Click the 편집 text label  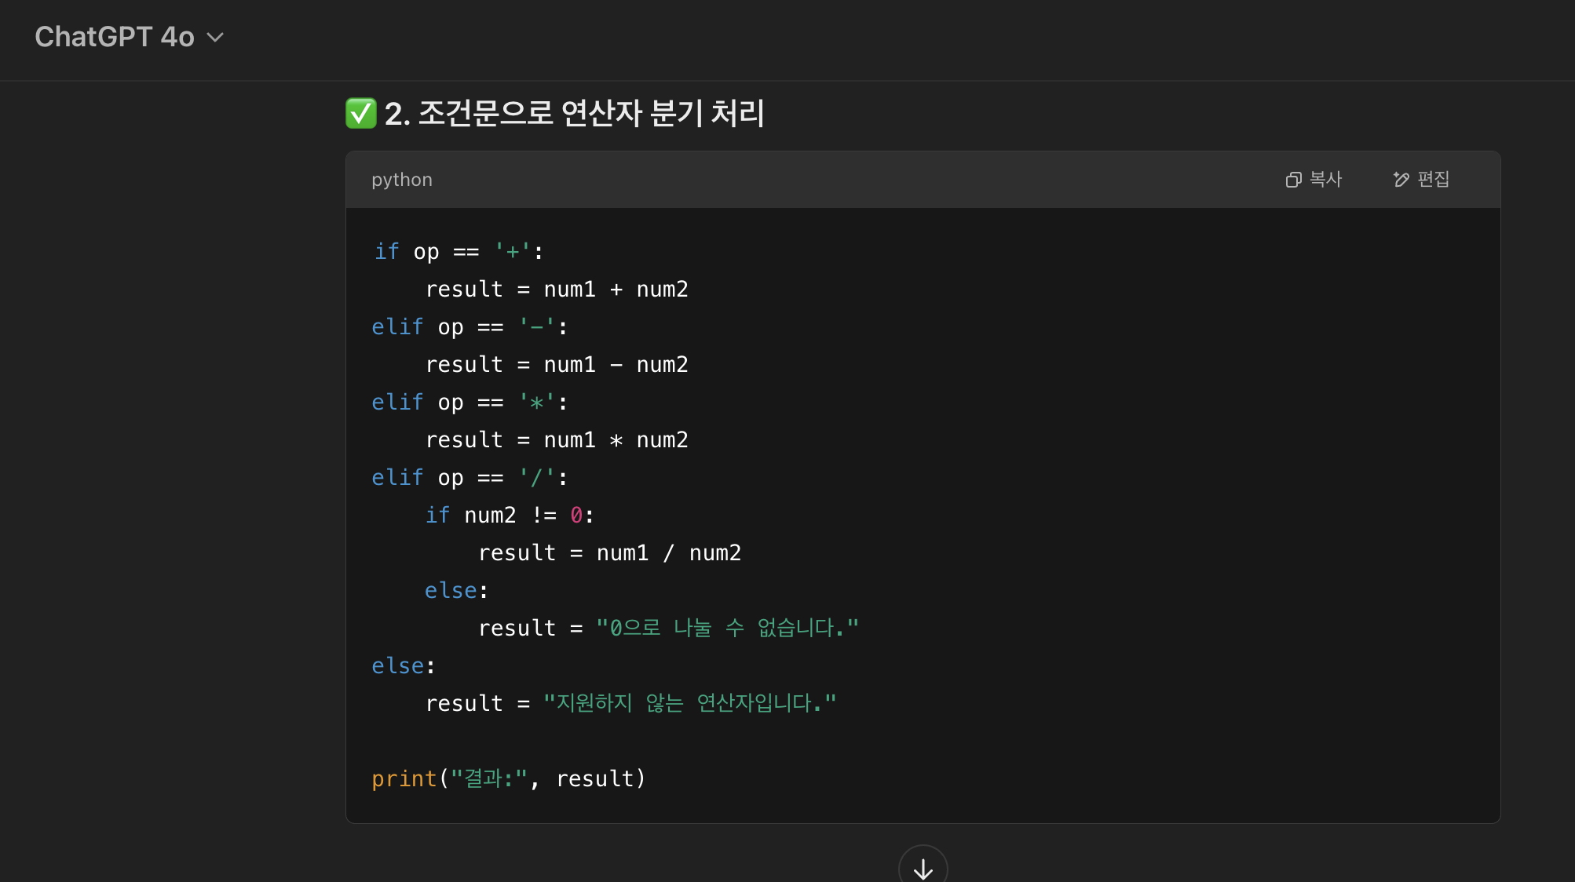click(1434, 180)
